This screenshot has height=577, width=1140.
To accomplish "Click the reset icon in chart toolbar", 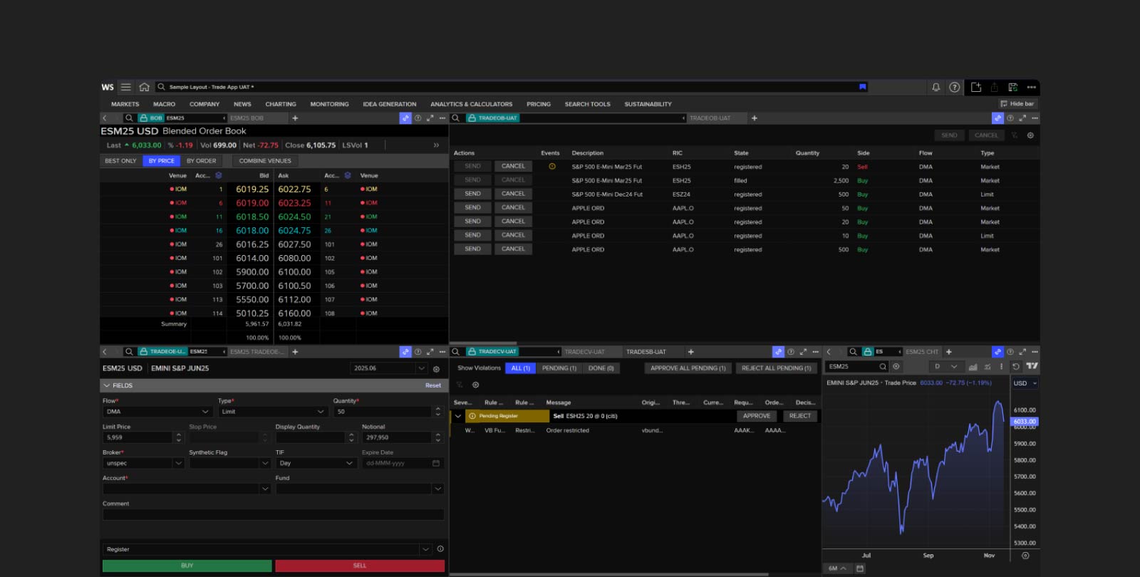I will pos(1016,366).
